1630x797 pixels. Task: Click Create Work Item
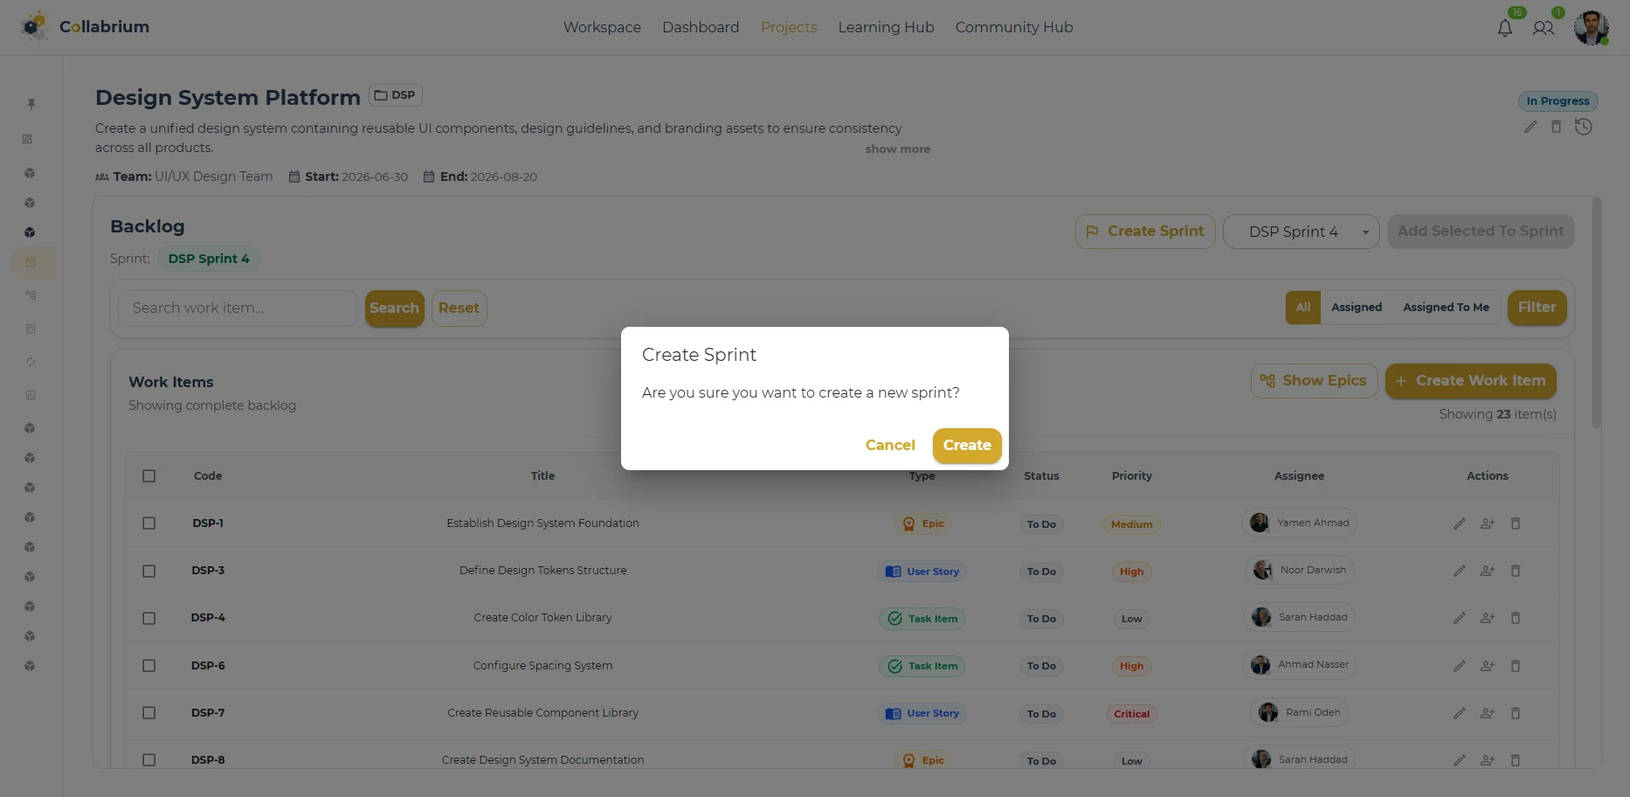(1470, 381)
